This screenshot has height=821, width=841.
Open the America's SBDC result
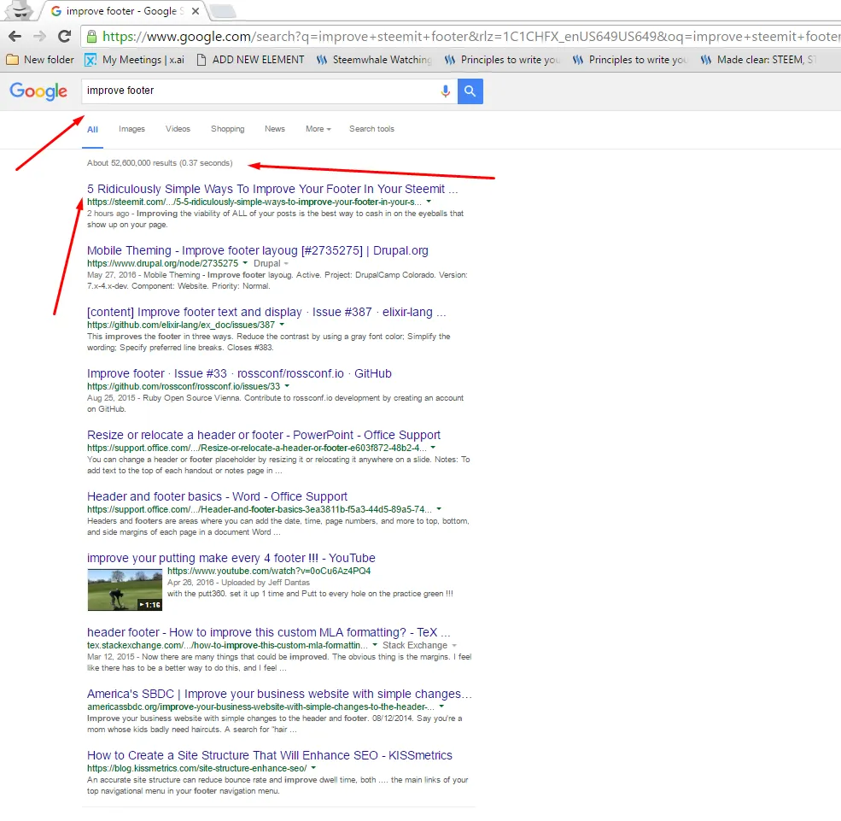(x=279, y=694)
